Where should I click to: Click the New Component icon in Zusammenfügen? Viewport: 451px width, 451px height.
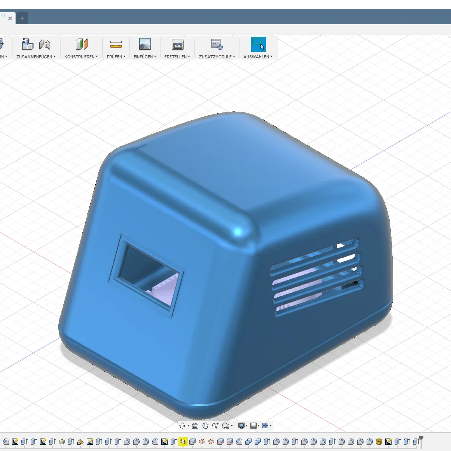(x=28, y=44)
